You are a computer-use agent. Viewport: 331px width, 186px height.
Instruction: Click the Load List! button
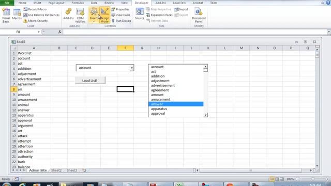tap(90, 81)
